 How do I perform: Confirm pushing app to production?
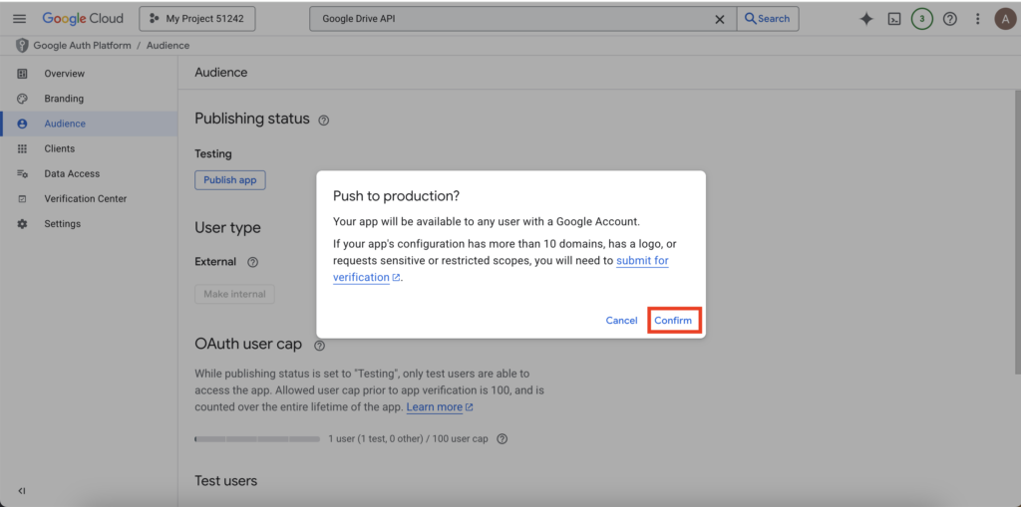pos(673,321)
